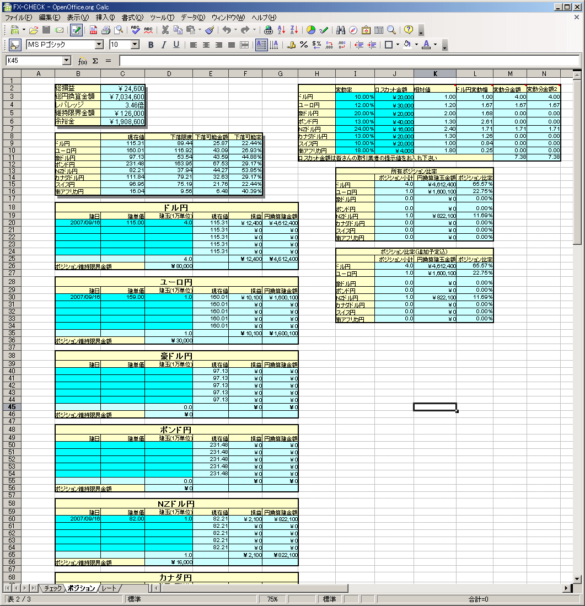Open the データ(D) menu
Viewport: 585px width, 606px height.
[x=192, y=18]
